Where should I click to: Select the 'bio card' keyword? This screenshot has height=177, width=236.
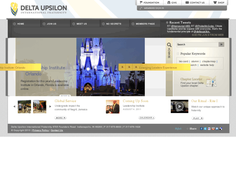click(183, 61)
